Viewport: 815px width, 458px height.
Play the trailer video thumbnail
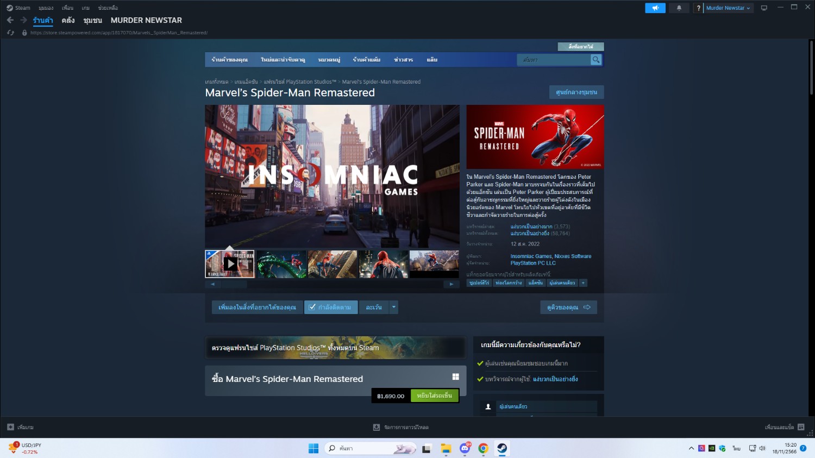(x=230, y=264)
